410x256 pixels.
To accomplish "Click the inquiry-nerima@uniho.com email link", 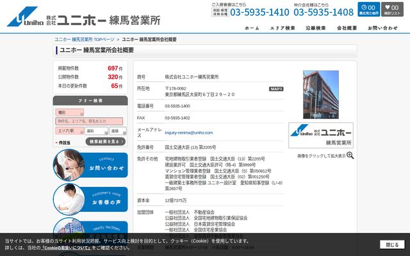I will (188, 132).
